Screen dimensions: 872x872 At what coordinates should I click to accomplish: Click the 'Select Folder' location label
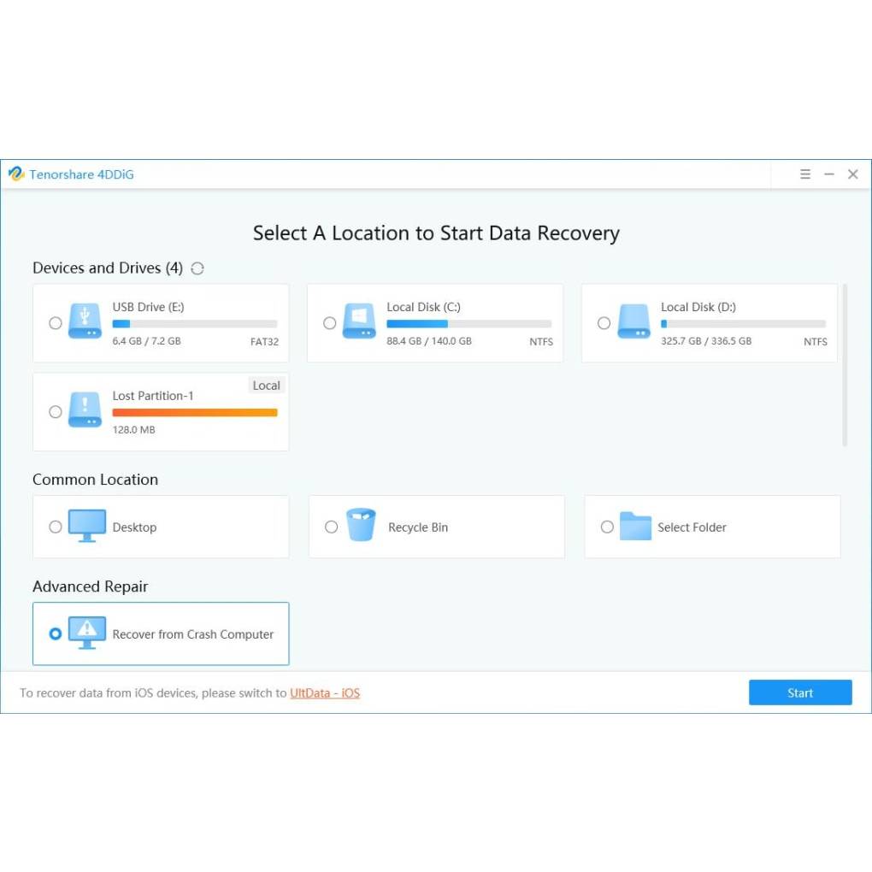[x=692, y=527]
